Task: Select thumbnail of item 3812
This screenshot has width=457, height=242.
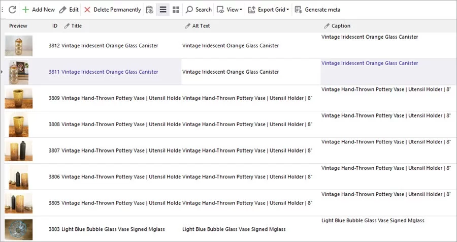Action: [19, 46]
